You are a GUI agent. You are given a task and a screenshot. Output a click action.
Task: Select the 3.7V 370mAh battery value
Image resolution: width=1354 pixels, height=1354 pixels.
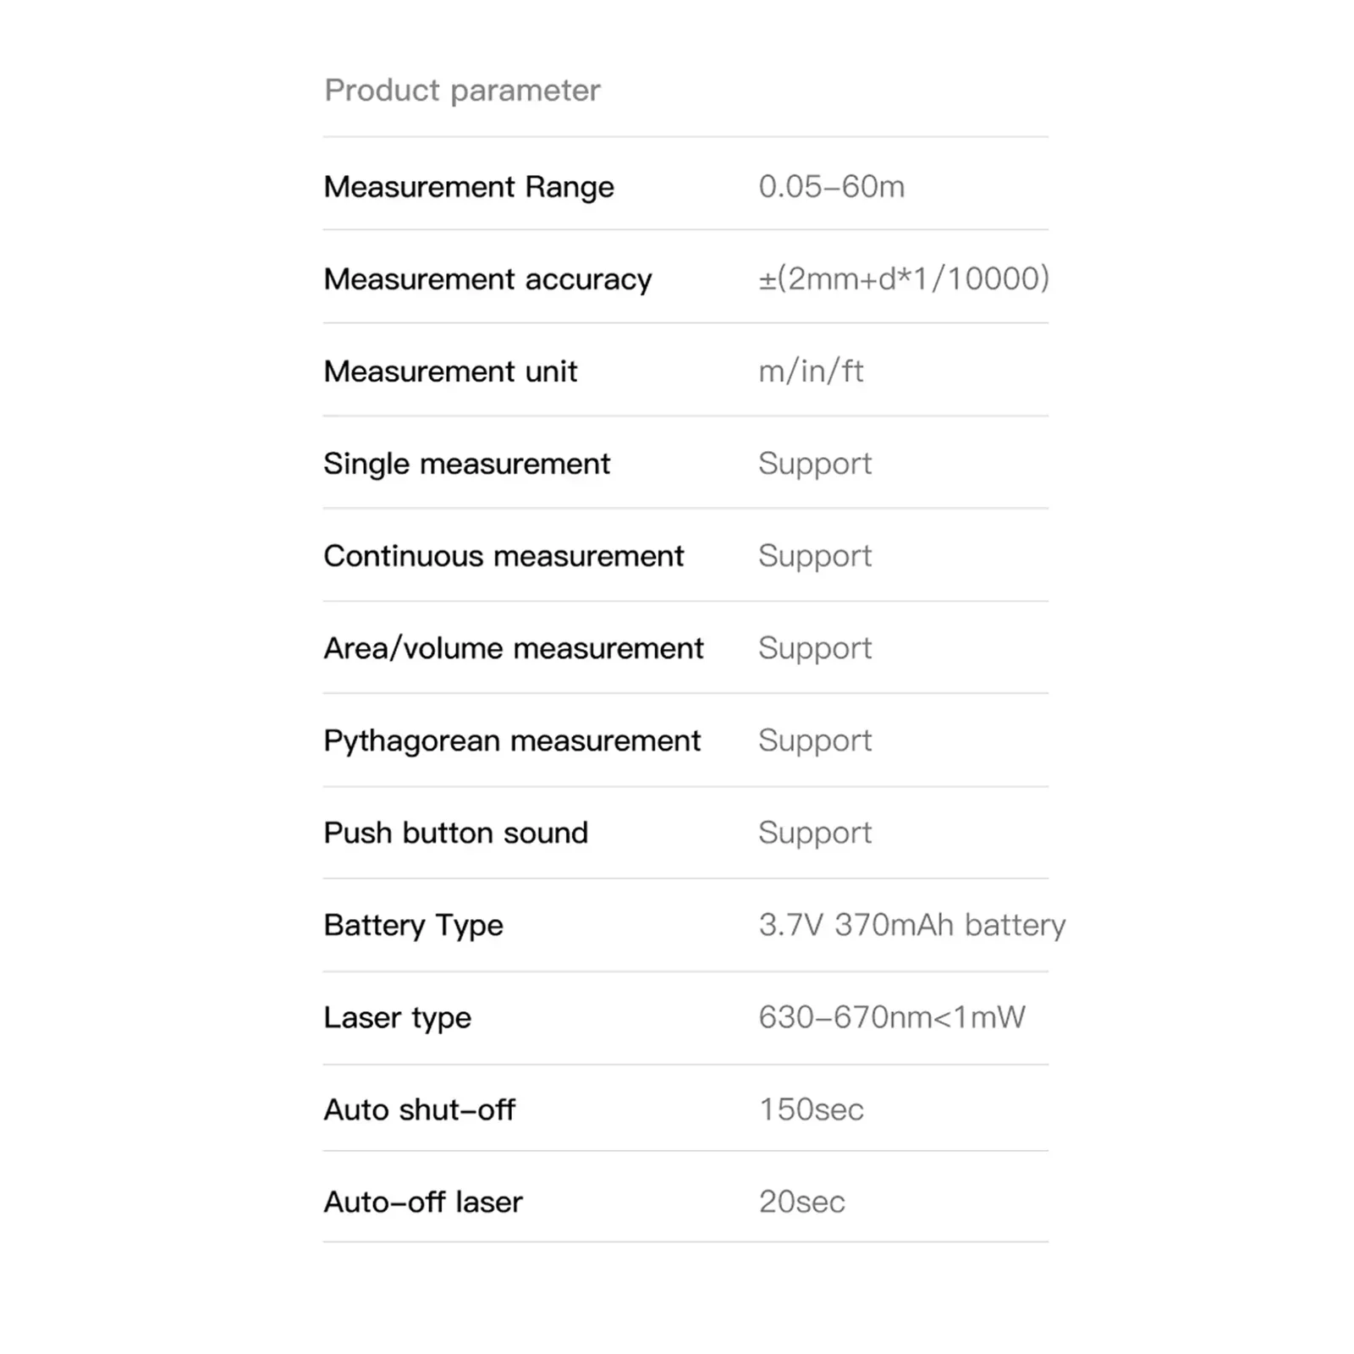911,925
